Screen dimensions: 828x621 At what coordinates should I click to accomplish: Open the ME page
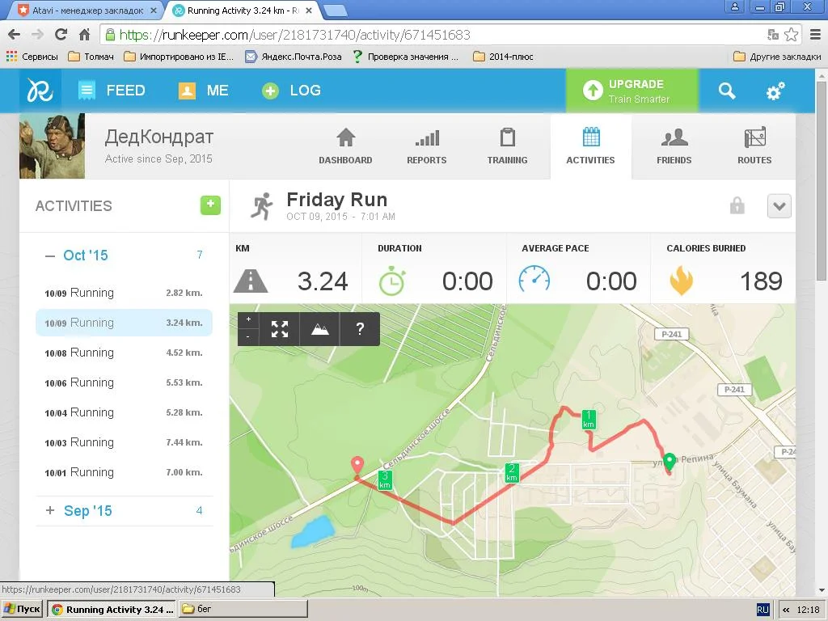coord(203,91)
